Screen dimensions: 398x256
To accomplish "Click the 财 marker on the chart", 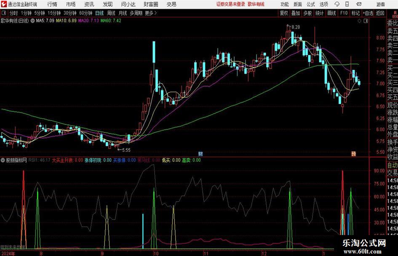I will (200, 153).
